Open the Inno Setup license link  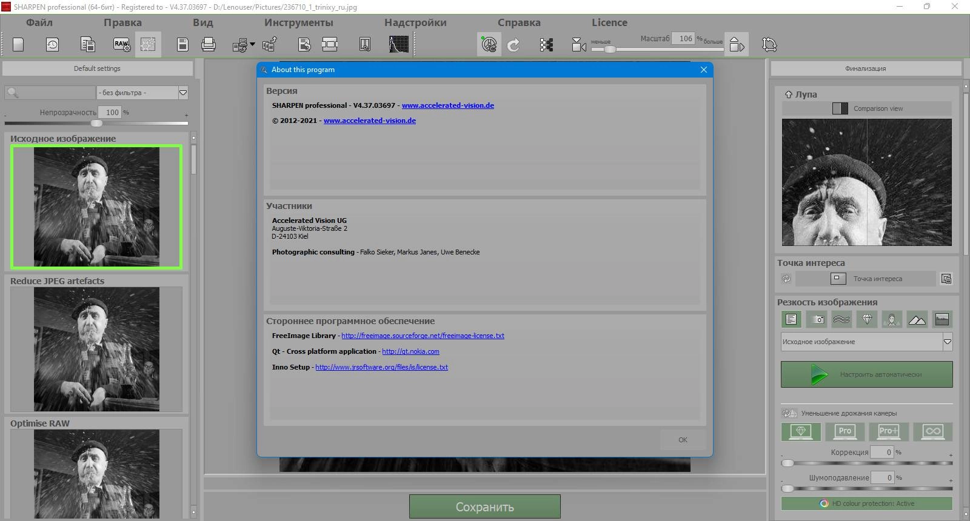pos(381,367)
